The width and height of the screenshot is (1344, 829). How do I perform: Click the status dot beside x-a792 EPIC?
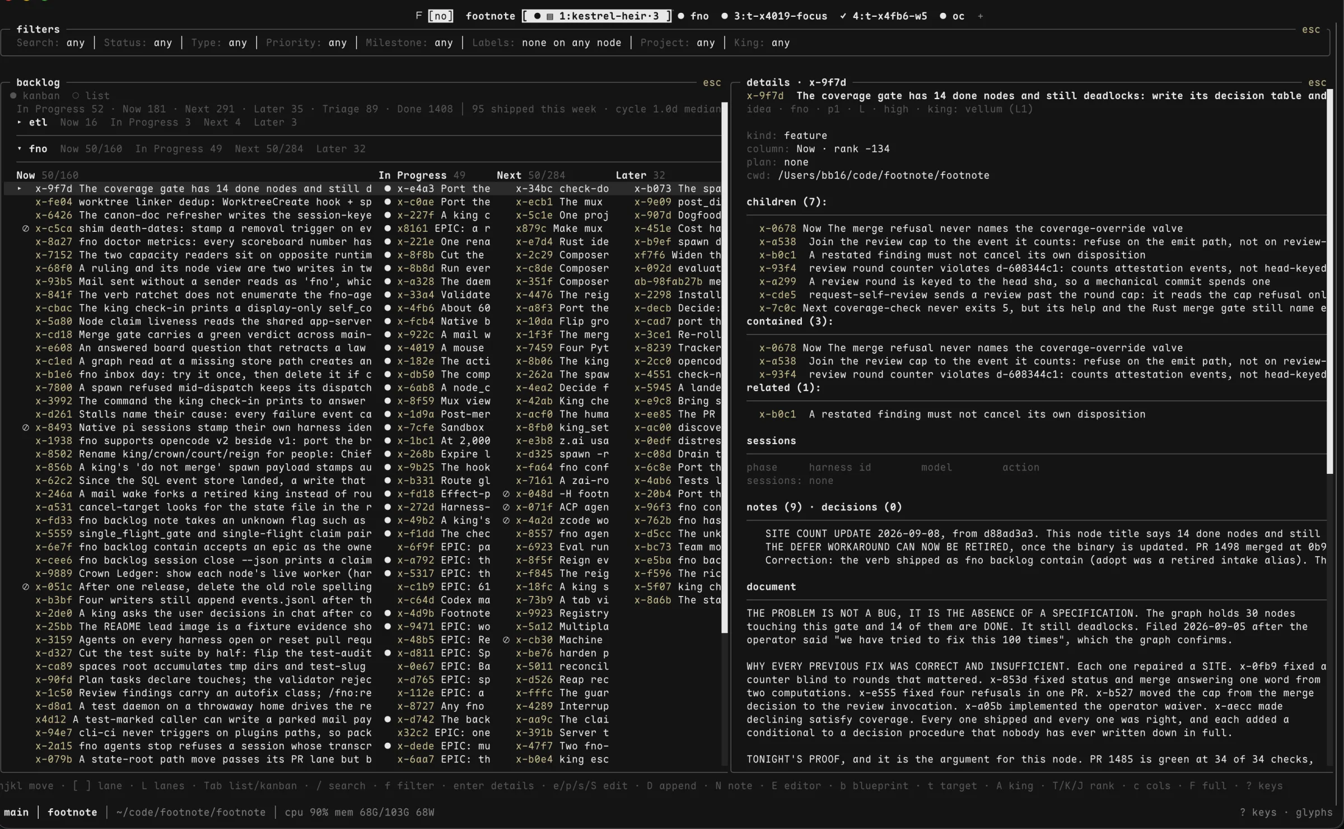pos(388,560)
